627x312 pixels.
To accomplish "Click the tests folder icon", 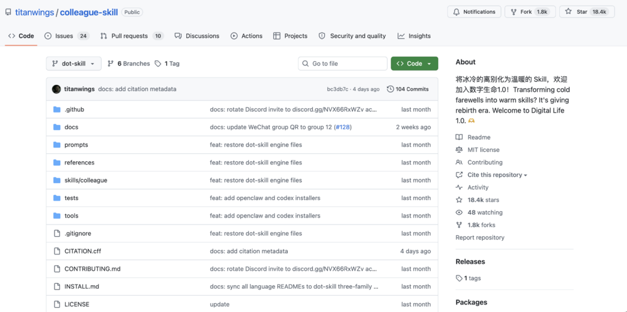I will (x=57, y=198).
